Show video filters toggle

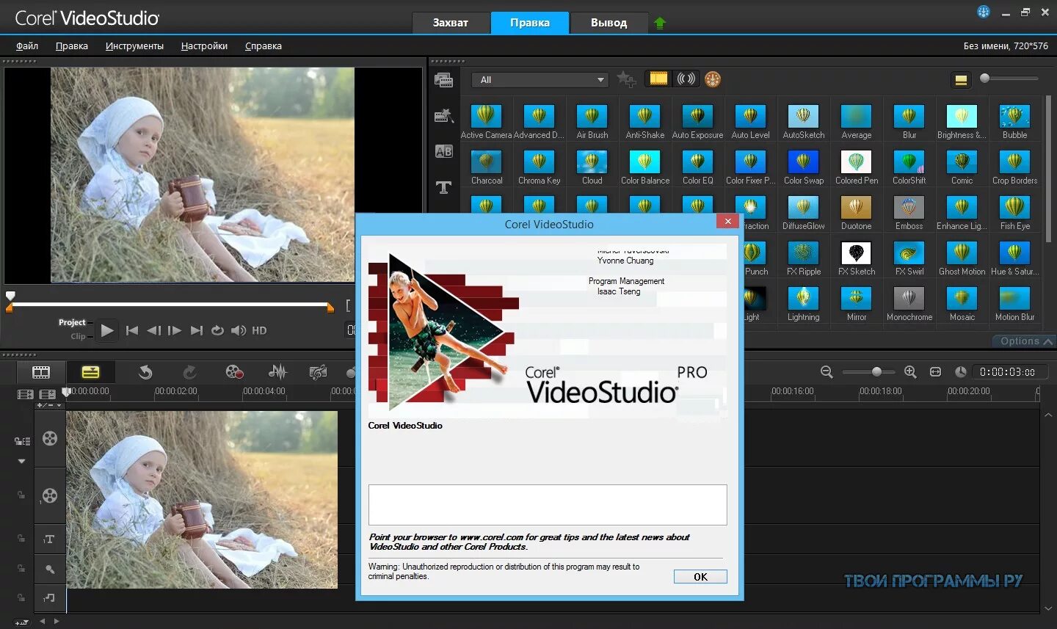tap(659, 79)
